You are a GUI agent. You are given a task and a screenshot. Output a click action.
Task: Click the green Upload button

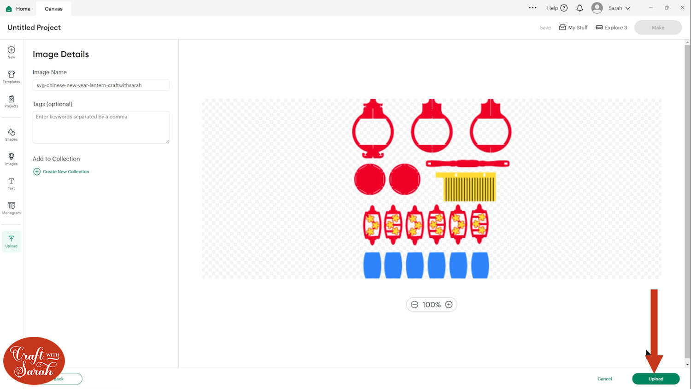coord(656,379)
